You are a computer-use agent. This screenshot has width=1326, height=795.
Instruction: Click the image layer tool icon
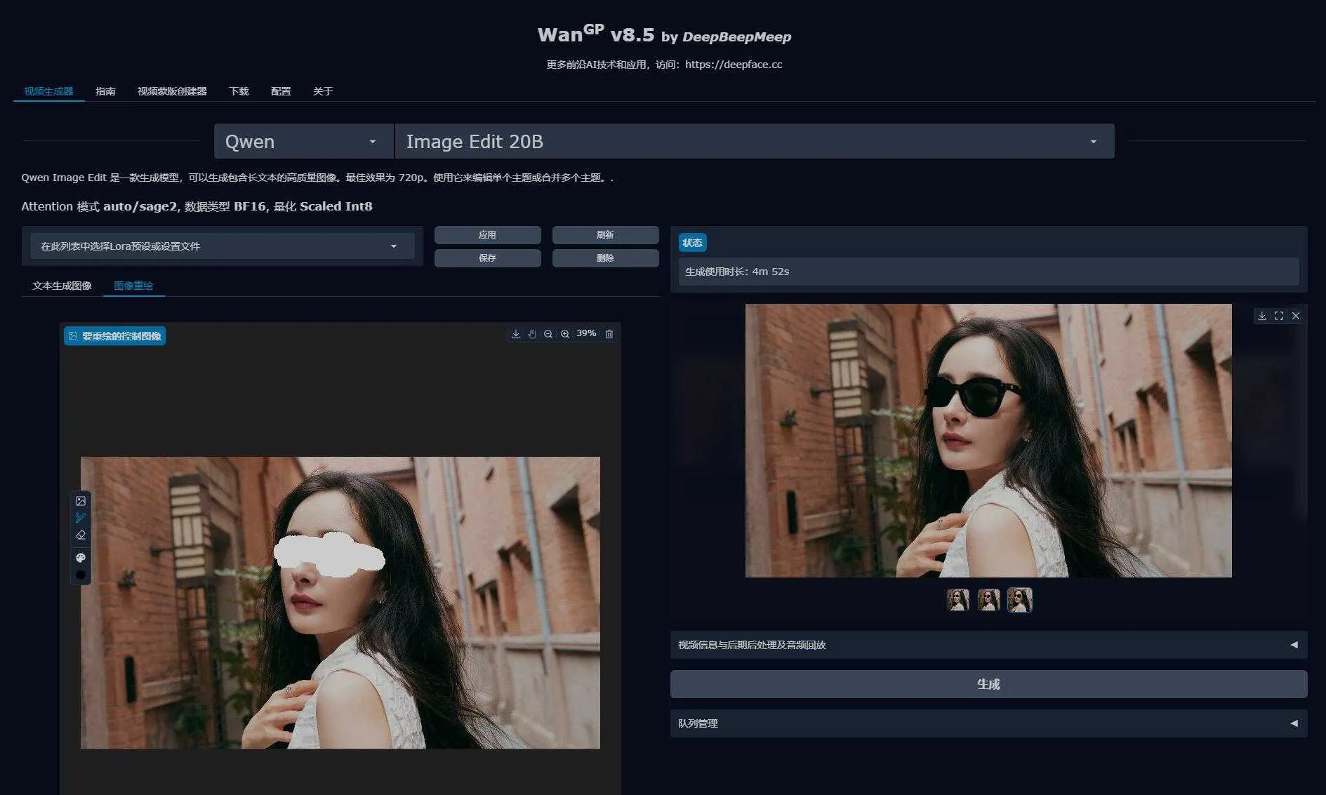[81, 501]
